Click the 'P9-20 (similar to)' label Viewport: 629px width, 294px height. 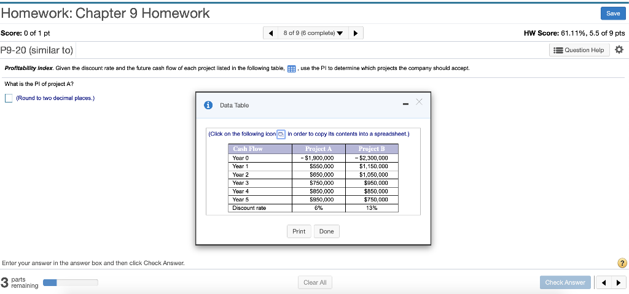pyautogui.click(x=37, y=50)
